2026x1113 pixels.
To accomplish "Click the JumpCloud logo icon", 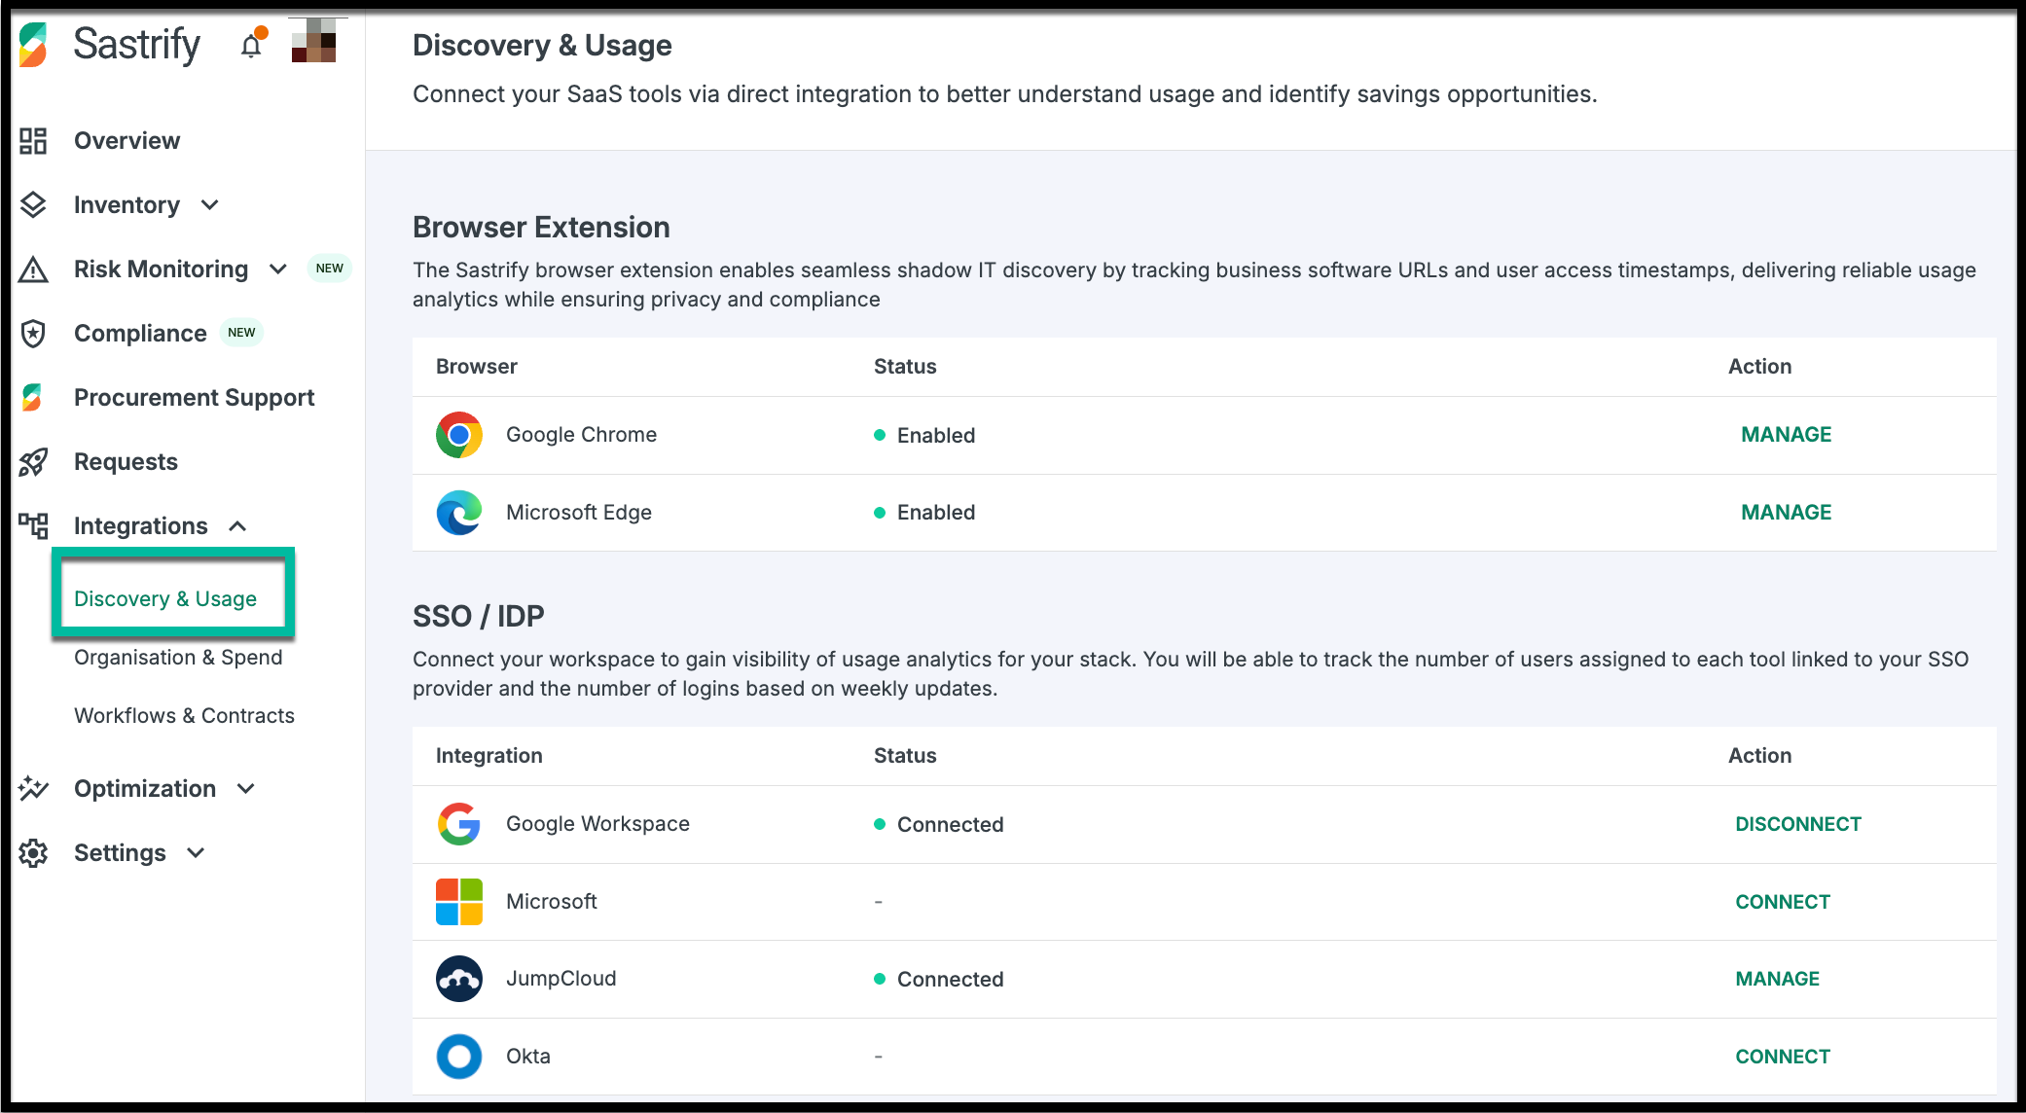I will (459, 979).
